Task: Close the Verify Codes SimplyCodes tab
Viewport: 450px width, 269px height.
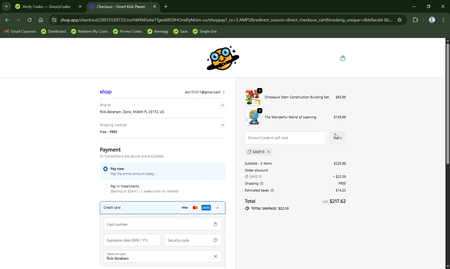Action: (x=80, y=6)
